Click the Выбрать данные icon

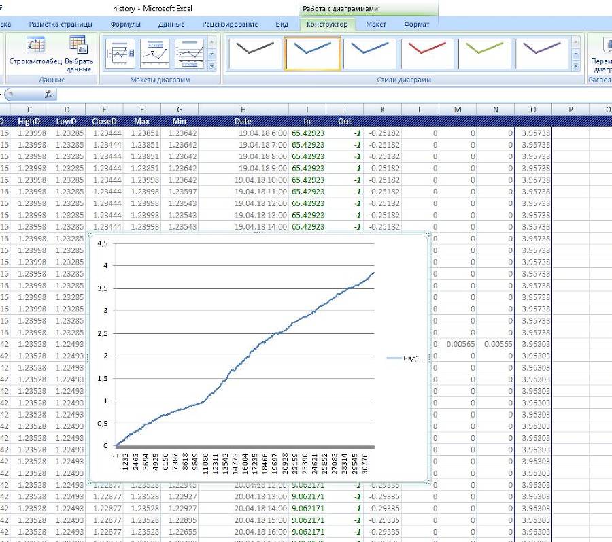tap(78, 44)
